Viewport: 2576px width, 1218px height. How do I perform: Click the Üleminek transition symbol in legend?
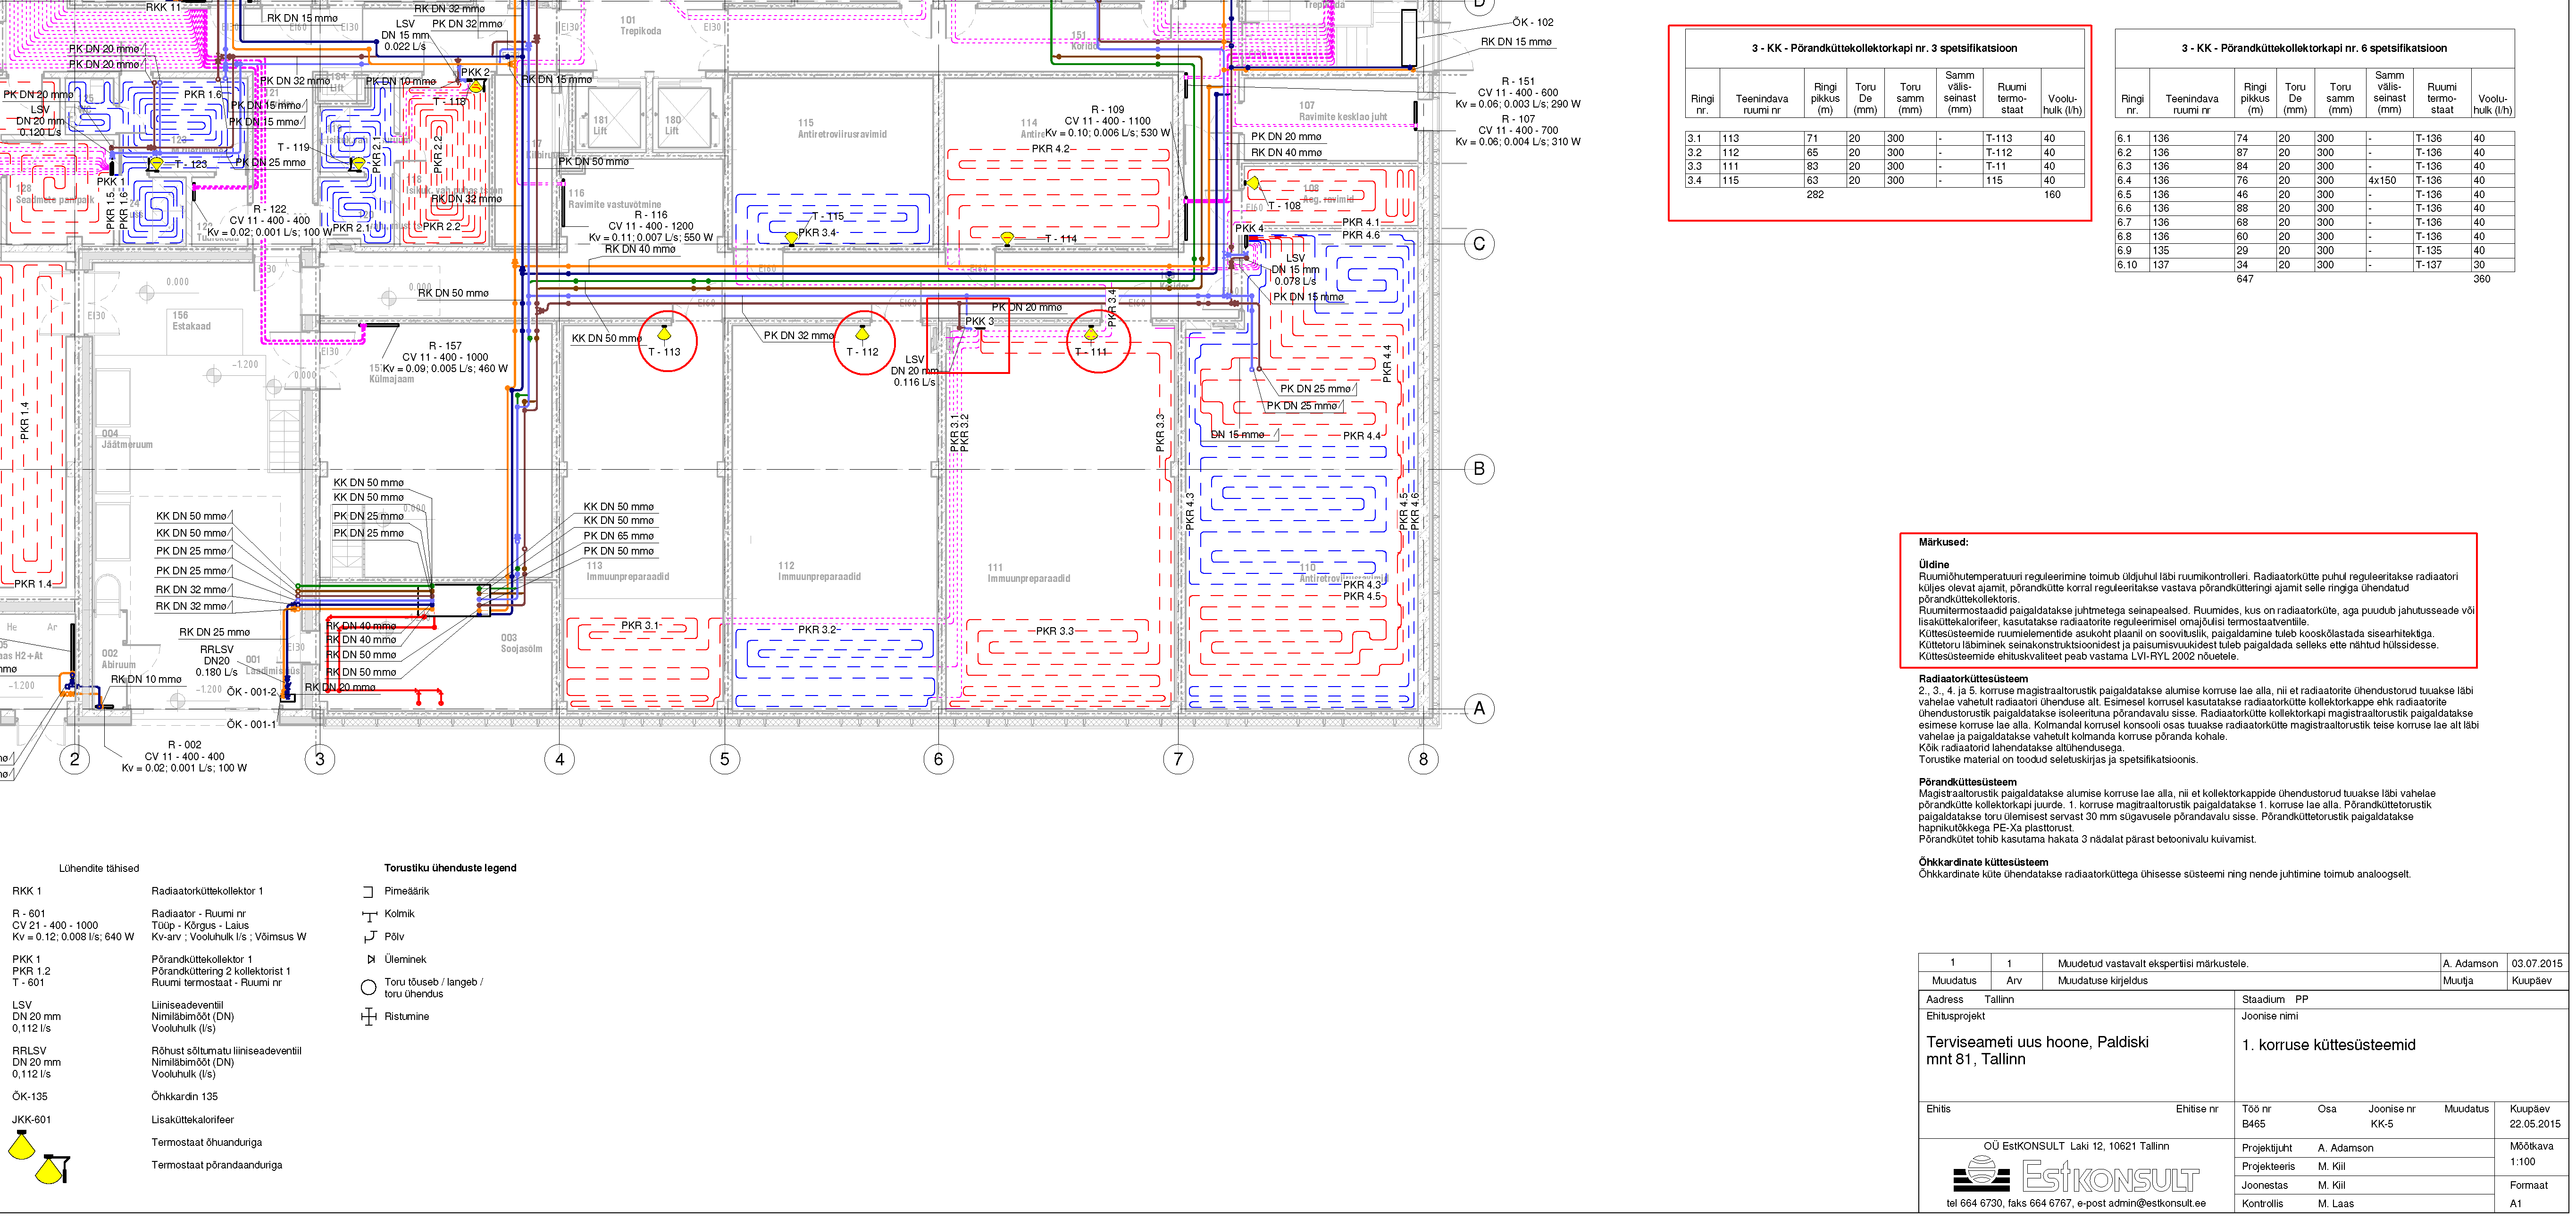(370, 960)
